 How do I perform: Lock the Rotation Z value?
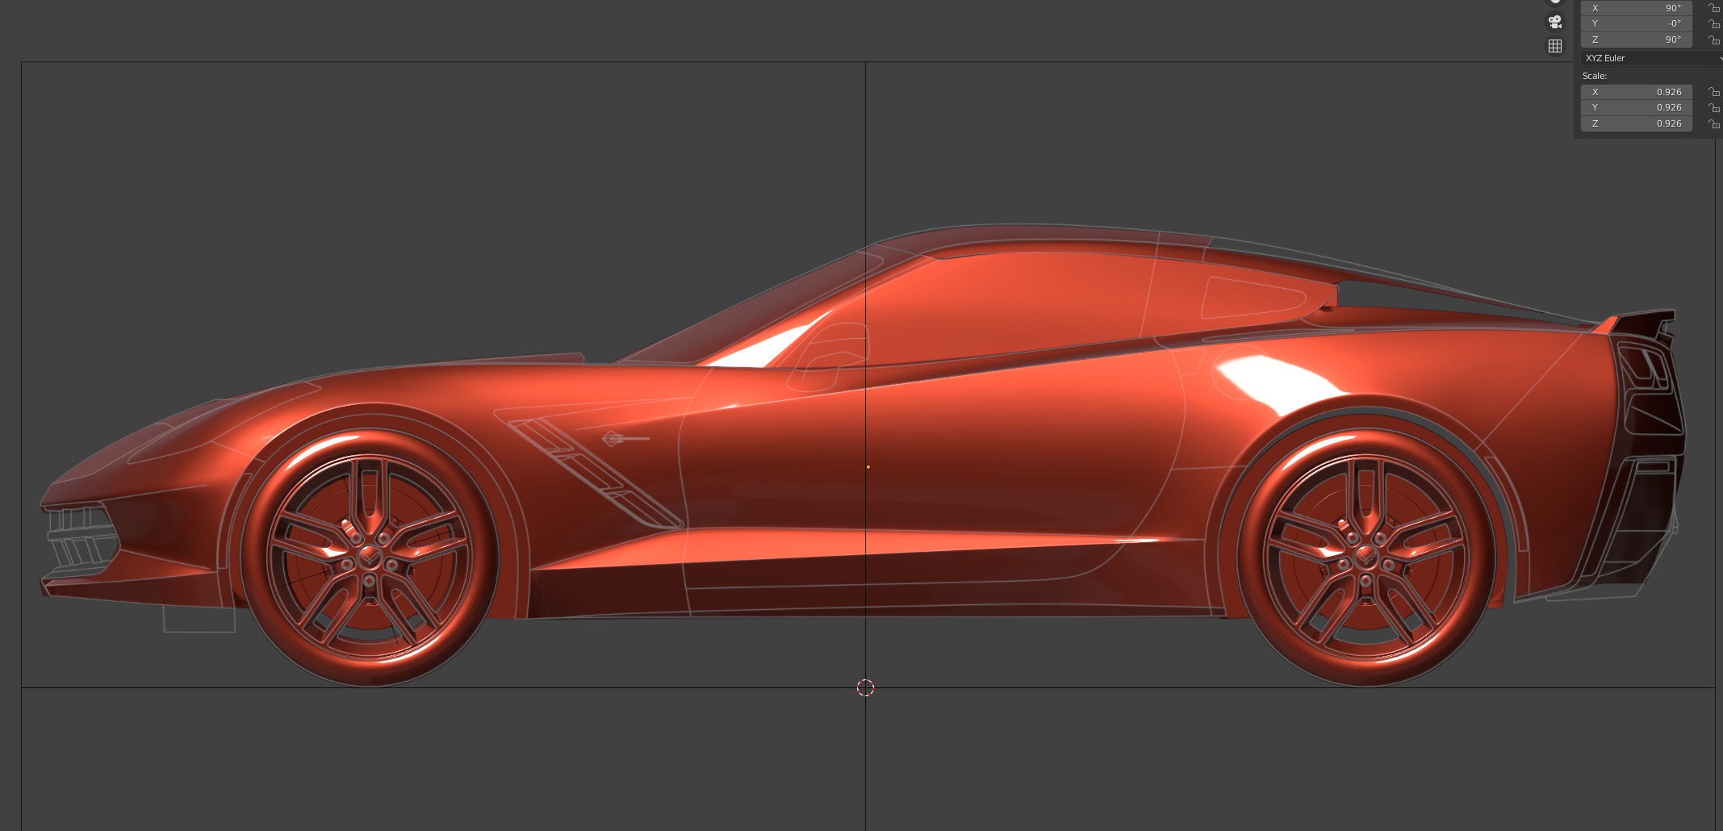click(x=1713, y=40)
